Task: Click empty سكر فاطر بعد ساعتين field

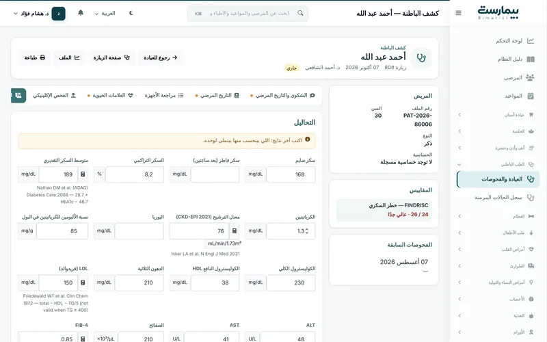Action: (x=215, y=174)
